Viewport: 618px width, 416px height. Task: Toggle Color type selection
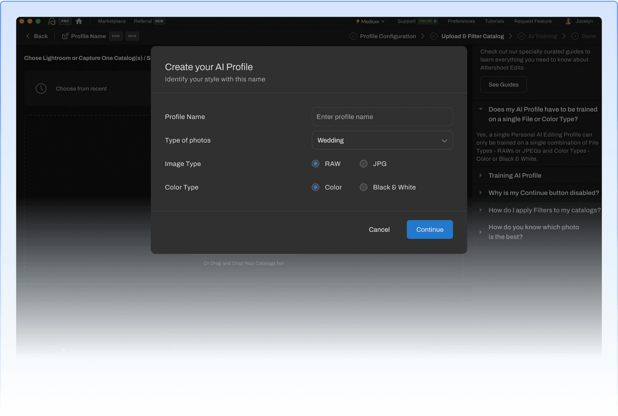pos(363,187)
